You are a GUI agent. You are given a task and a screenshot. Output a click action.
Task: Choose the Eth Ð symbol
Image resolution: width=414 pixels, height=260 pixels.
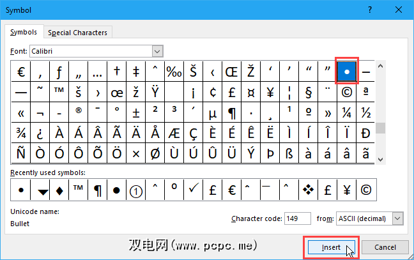click(x=365, y=133)
